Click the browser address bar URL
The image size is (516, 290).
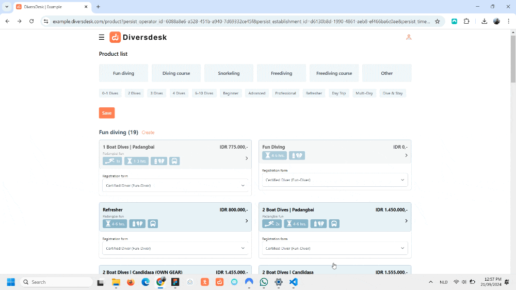[241, 21]
